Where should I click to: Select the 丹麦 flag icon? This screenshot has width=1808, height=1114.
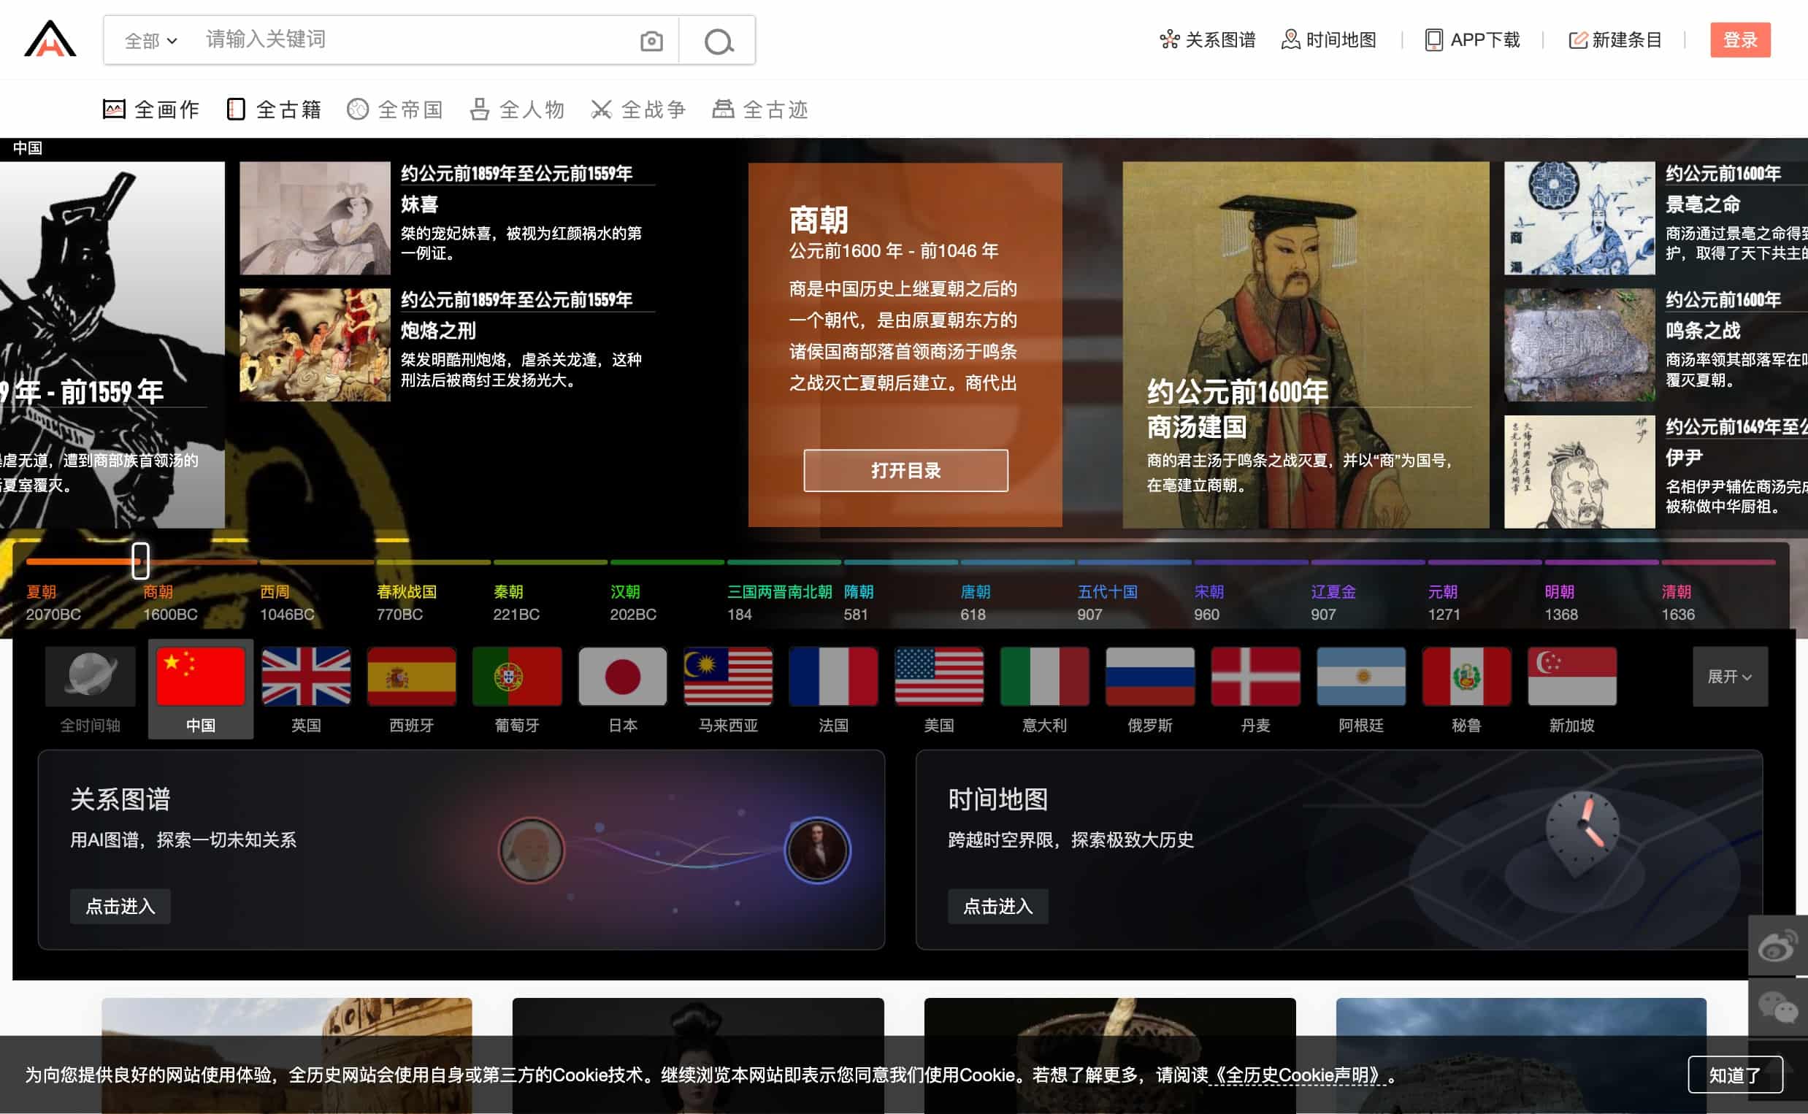[1255, 675]
